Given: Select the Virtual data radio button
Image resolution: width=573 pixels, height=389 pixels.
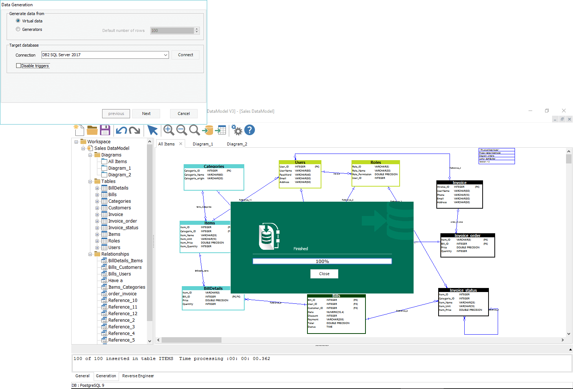Looking at the screenshot, I should tap(18, 21).
